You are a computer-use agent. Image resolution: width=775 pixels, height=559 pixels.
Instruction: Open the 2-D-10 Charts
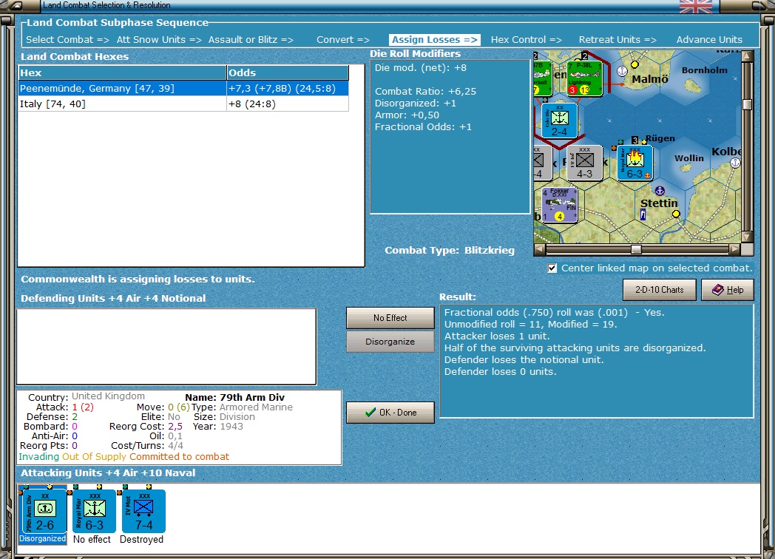[x=659, y=290]
